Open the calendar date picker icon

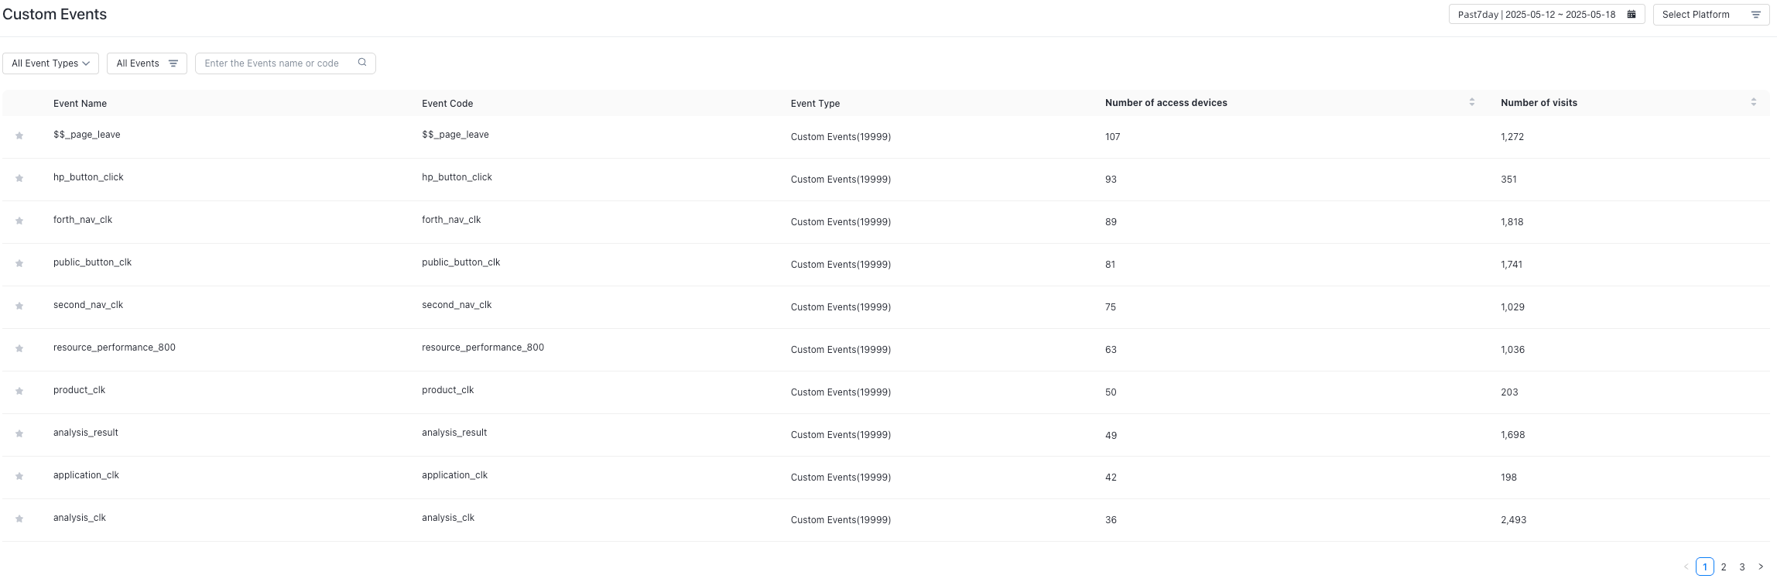click(x=1631, y=15)
